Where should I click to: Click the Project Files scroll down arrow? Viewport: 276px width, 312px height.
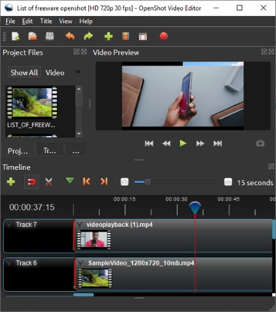(x=79, y=134)
